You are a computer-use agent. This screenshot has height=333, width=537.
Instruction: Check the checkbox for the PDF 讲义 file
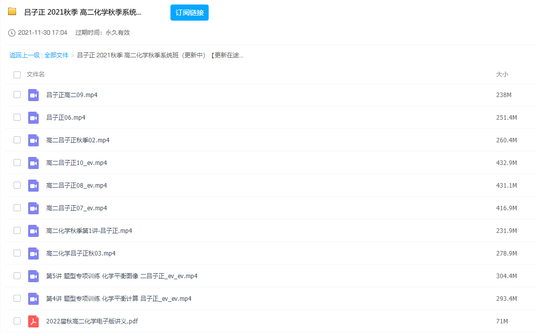17,321
